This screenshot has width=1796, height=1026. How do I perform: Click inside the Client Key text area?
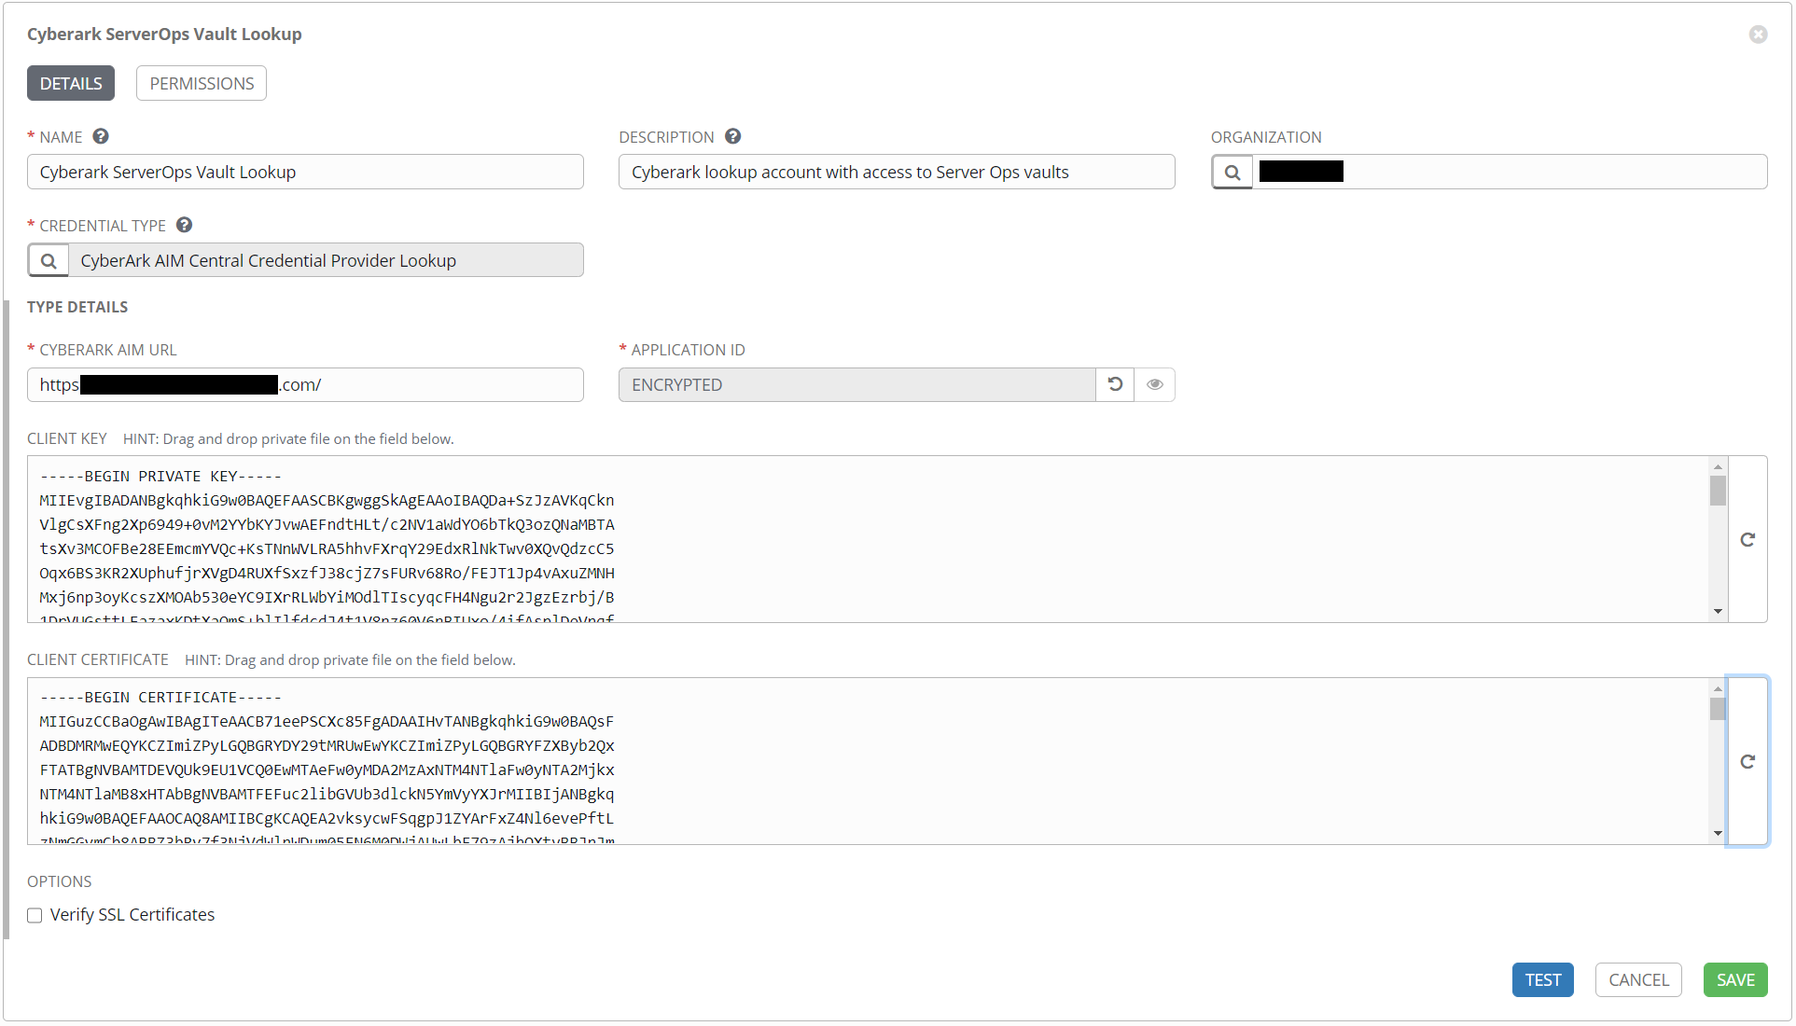pyautogui.click(x=868, y=539)
